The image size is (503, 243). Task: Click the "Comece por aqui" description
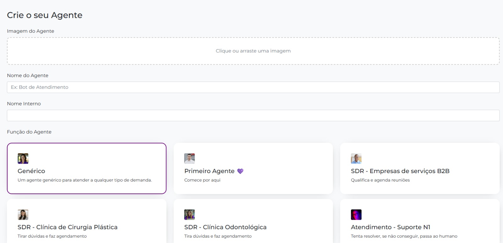click(x=202, y=180)
